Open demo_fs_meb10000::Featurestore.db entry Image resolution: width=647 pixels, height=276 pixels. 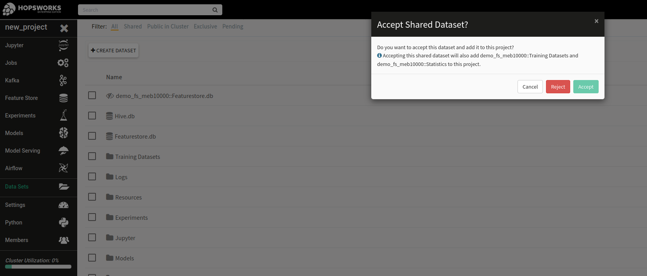tap(165, 96)
